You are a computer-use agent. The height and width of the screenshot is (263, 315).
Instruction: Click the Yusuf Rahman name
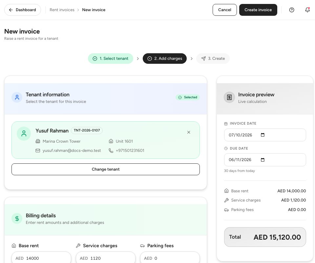pyautogui.click(x=52, y=131)
